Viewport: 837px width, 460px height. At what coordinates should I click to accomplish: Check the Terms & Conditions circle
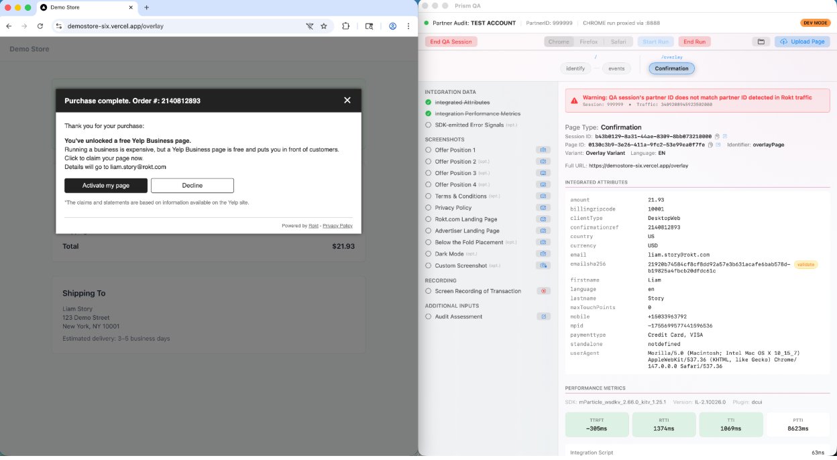pyautogui.click(x=429, y=196)
